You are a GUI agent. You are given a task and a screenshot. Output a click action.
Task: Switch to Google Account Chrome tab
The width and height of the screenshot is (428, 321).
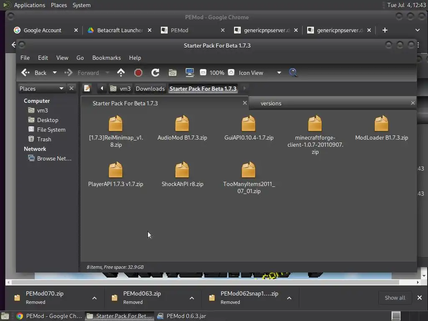pos(42,30)
